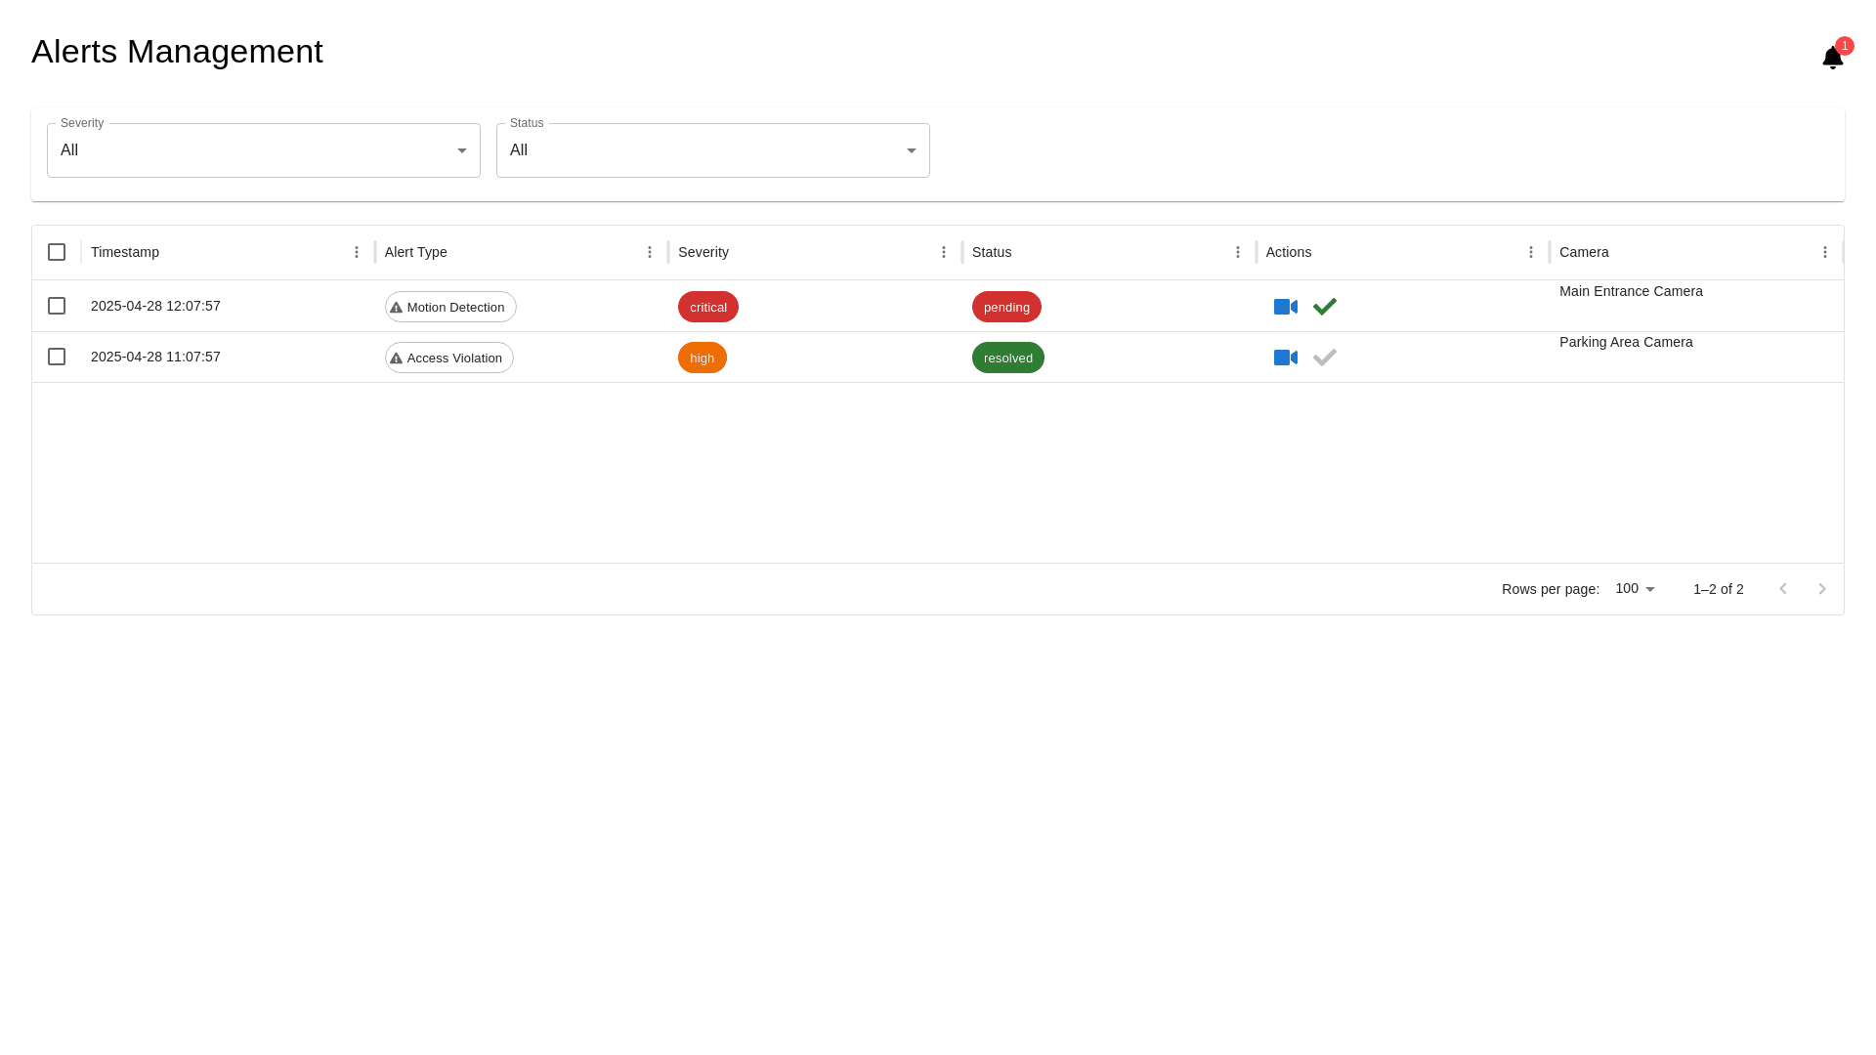This screenshot has height=1055, width=1876.
Task: Sort by Timestamp column header
Action: coord(125,252)
